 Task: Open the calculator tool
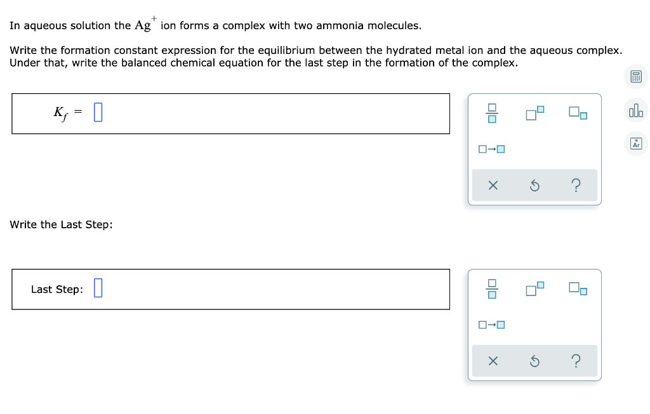635,76
